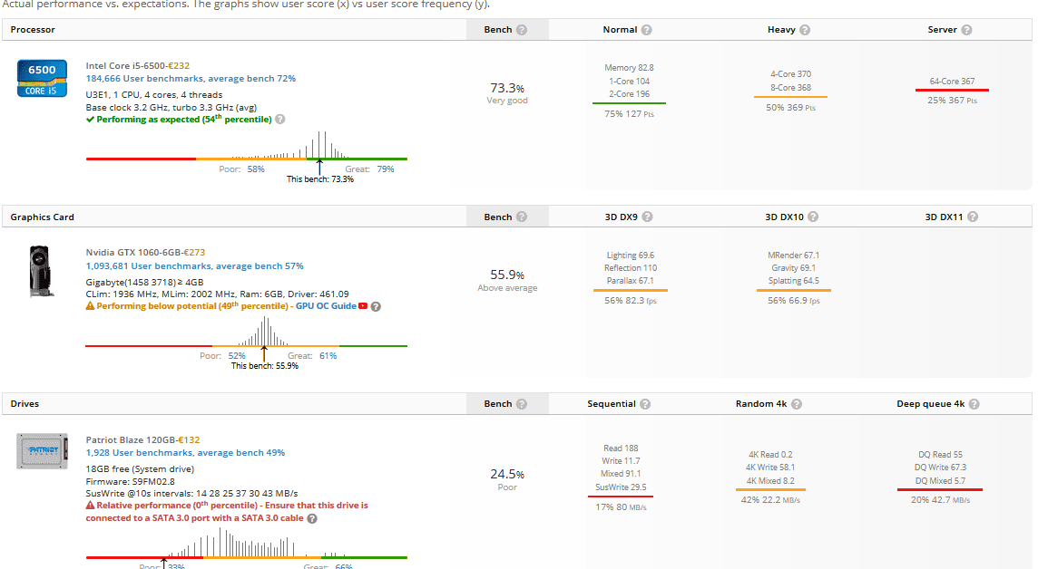Open 1,928 User benchmarks link
Image resolution: width=1038 pixels, height=569 pixels.
(185, 453)
